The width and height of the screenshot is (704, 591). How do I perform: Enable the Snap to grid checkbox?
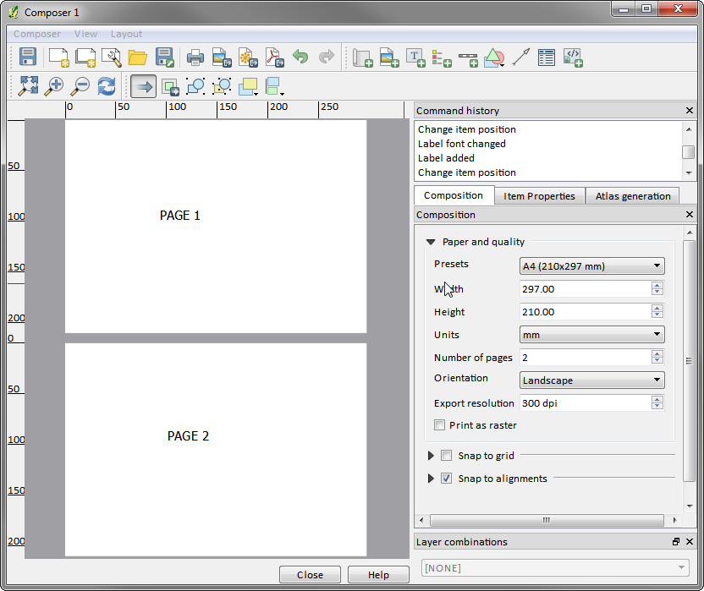[447, 456]
